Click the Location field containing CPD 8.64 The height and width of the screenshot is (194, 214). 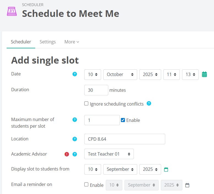pos(124,139)
